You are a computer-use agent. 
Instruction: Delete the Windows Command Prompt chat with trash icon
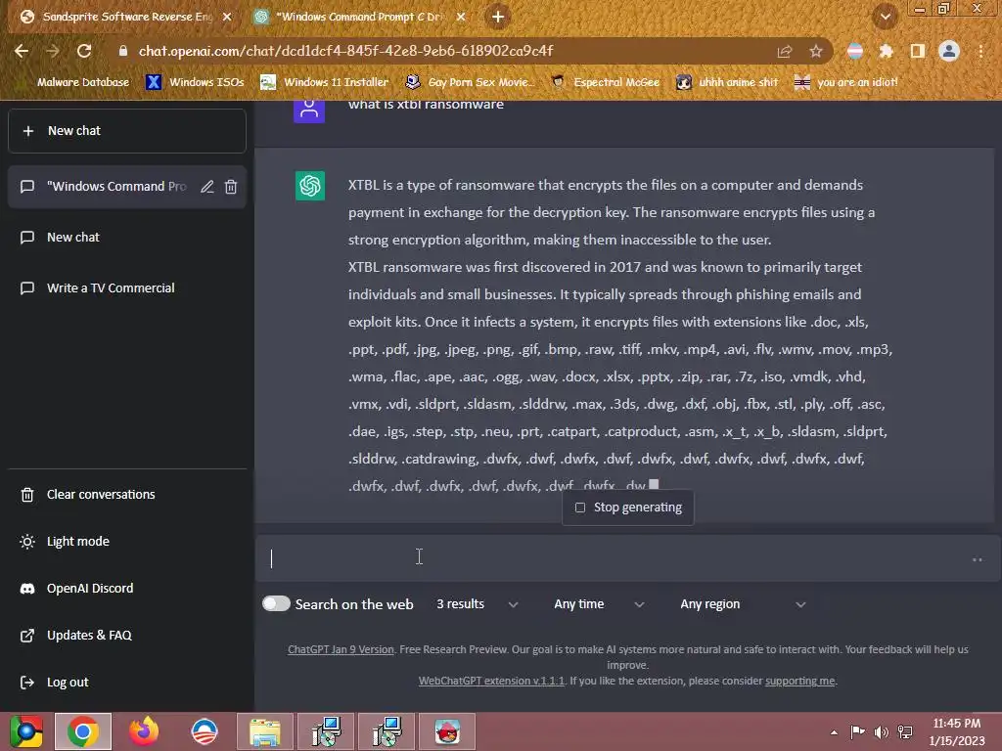231,187
